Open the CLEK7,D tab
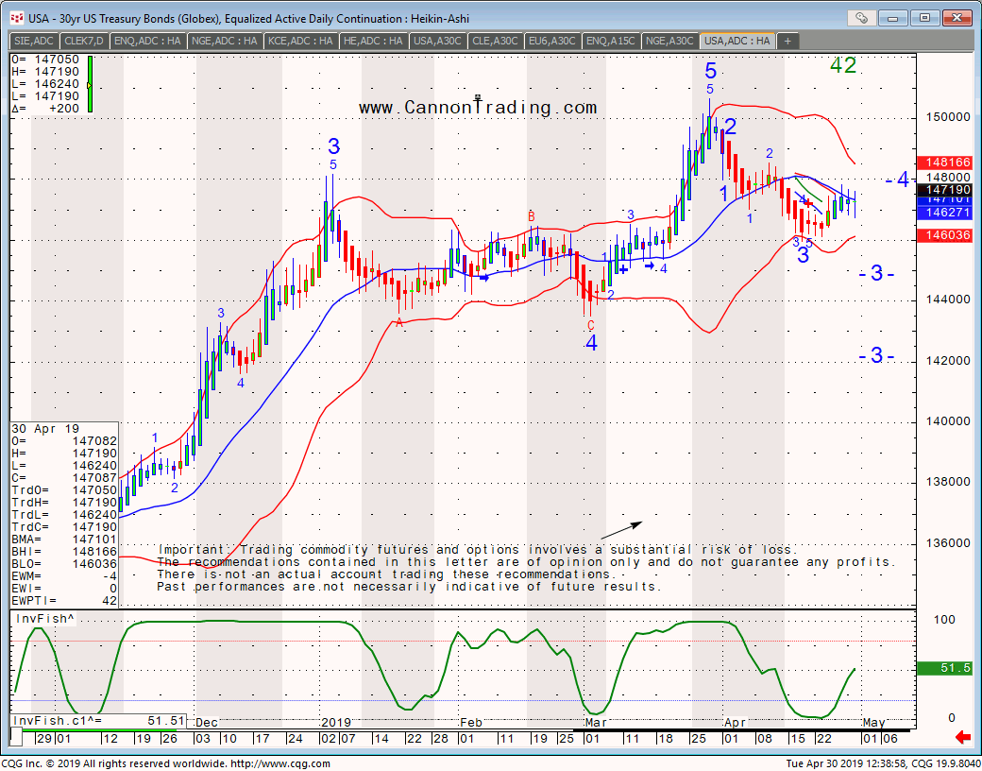This screenshot has width=982, height=771. (83, 41)
